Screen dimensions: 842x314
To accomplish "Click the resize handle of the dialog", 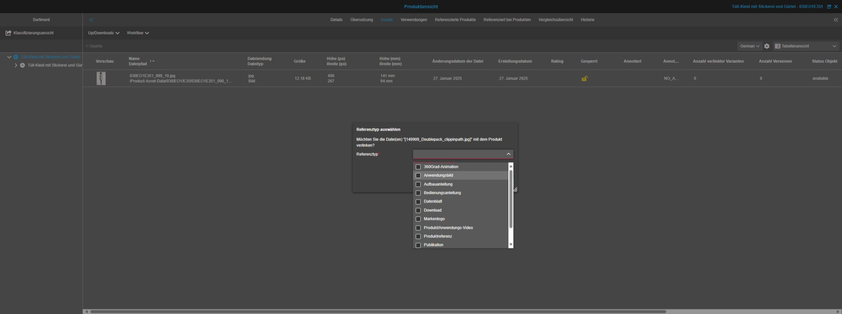I will (x=515, y=190).
